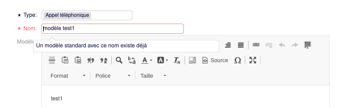Paste as plain text

click(x=65, y=60)
